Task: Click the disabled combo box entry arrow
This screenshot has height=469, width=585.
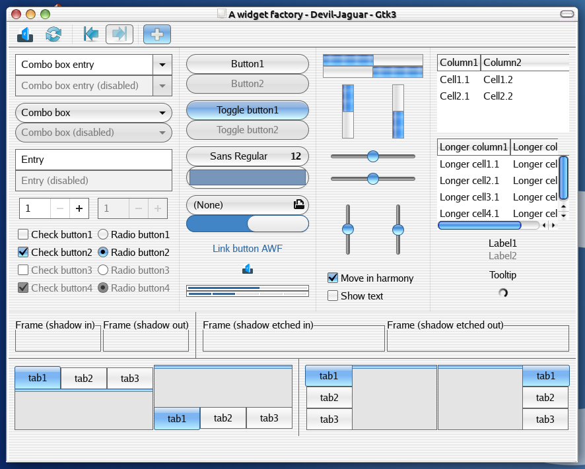Action: pos(162,86)
